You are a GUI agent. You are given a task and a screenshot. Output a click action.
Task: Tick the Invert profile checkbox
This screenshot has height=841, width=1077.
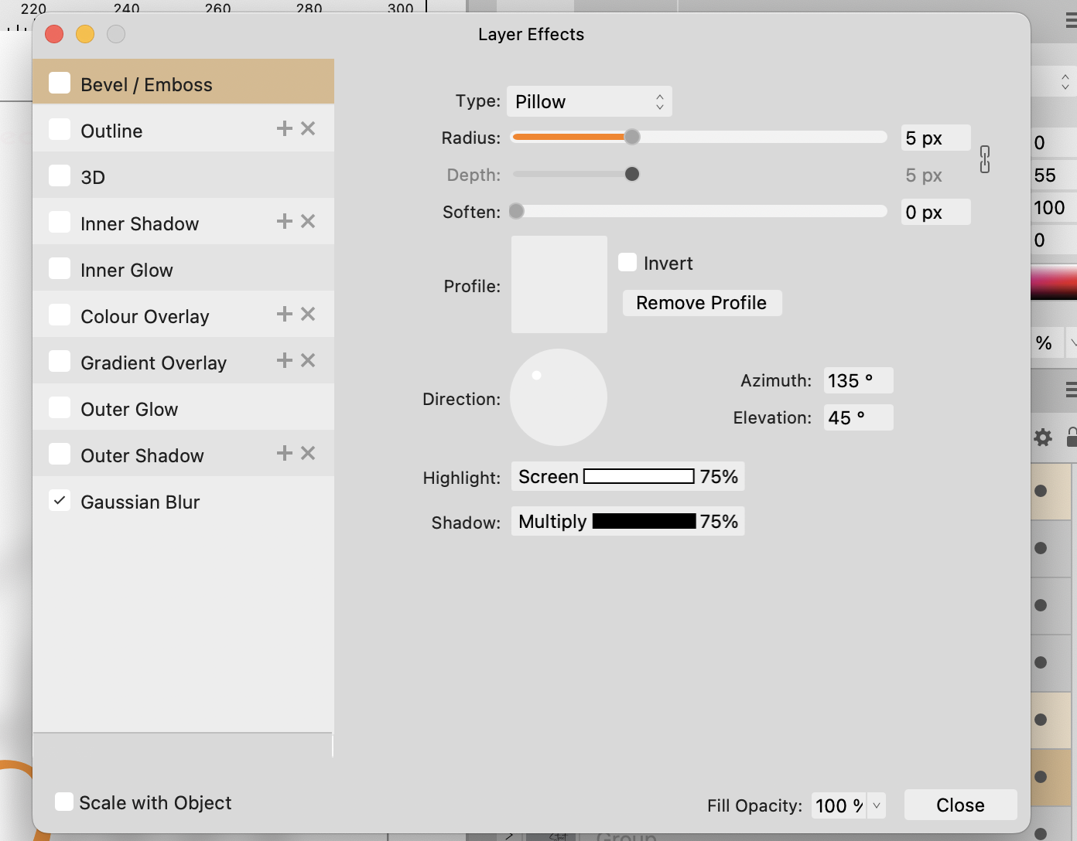pos(627,263)
